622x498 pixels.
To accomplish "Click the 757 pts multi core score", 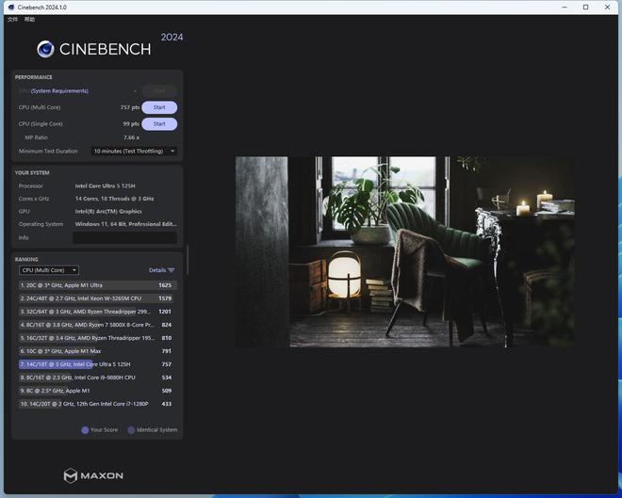I will [x=130, y=107].
